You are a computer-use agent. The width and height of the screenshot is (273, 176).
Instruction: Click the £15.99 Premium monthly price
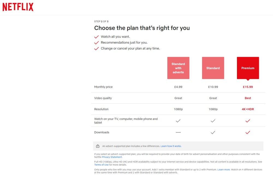click(248, 87)
